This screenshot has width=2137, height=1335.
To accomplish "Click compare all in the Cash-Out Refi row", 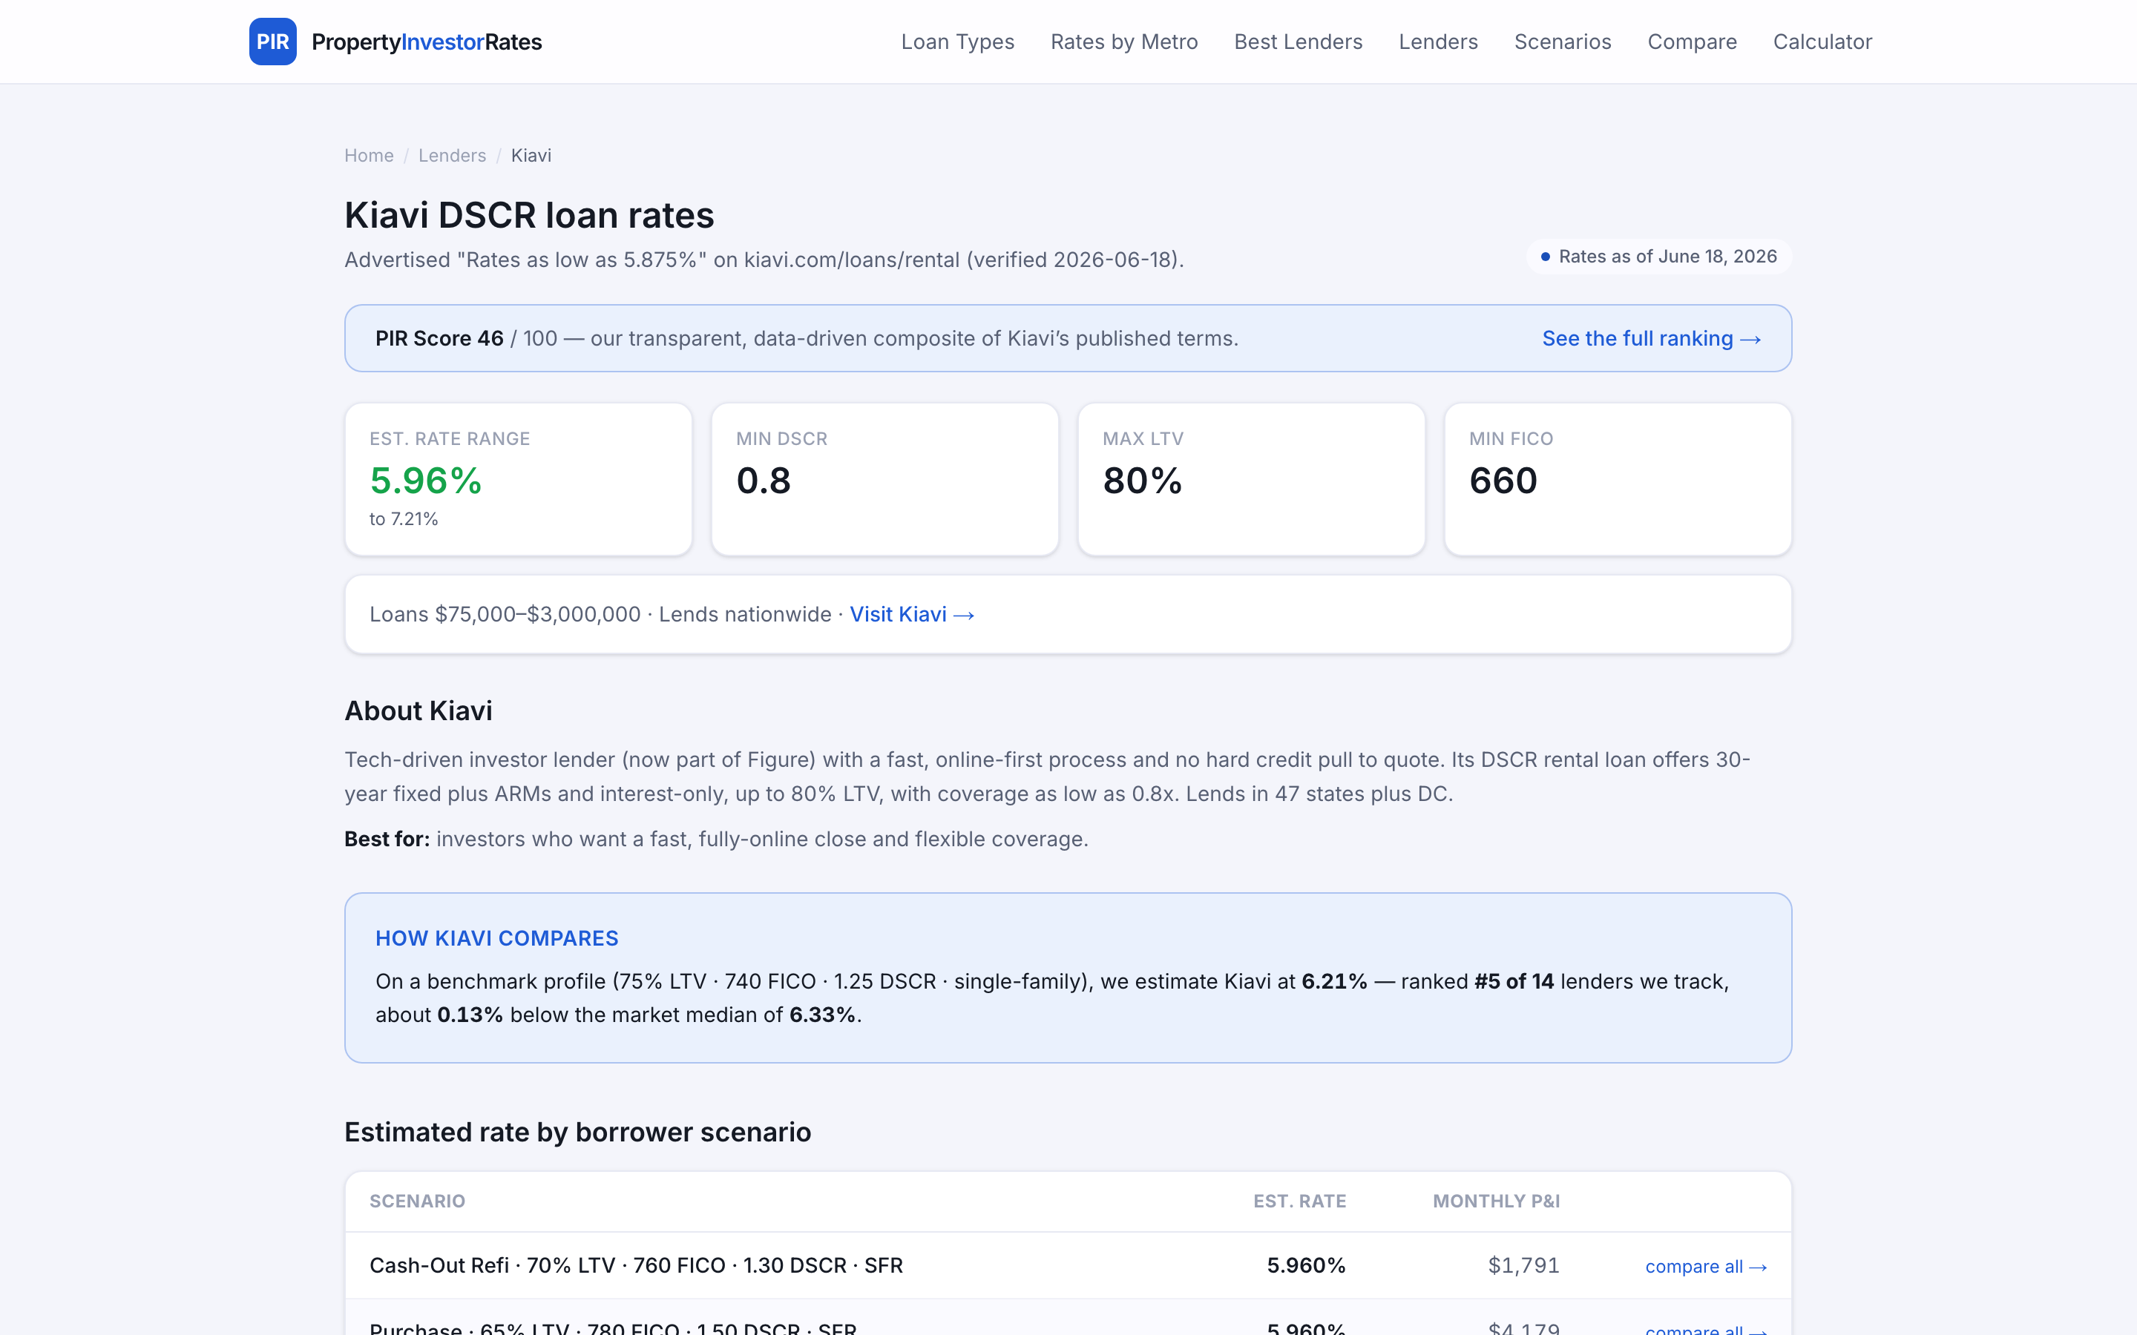I will point(1706,1266).
